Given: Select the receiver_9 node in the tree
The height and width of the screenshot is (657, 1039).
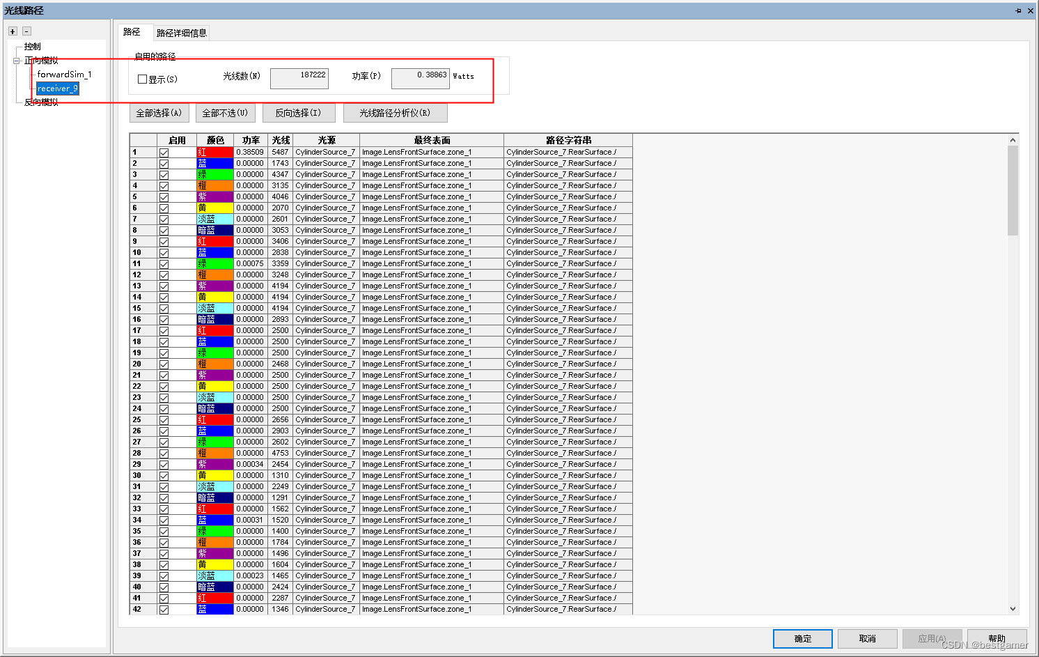Looking at the screenshot, I should (57, 88).
